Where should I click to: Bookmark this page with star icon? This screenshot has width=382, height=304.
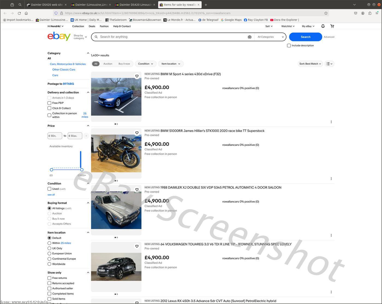(326, 13)
